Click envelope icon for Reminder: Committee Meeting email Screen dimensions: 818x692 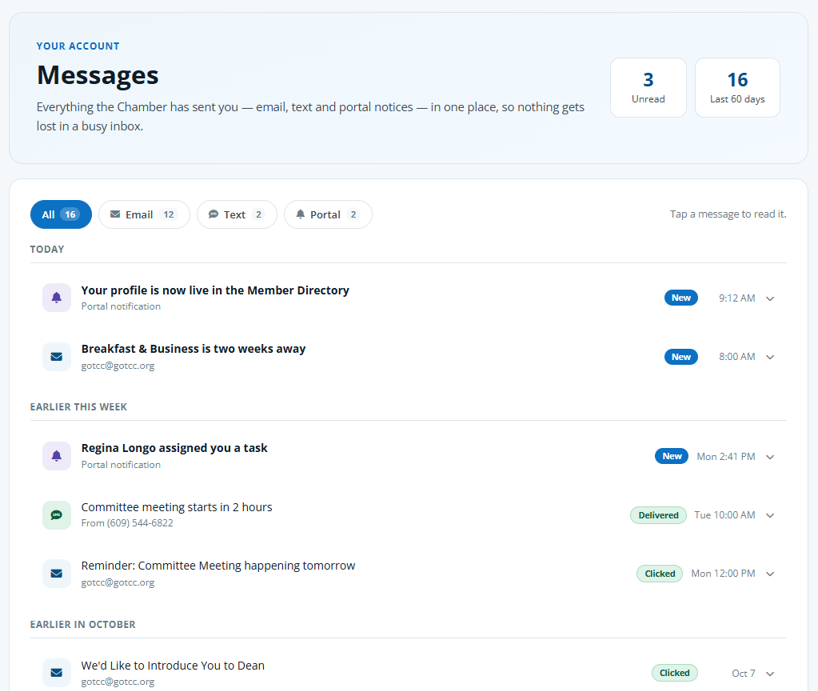(x=56, y=573)
